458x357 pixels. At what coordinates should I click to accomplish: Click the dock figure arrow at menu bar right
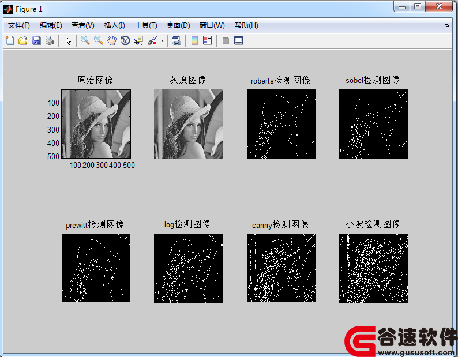(447, 25)
